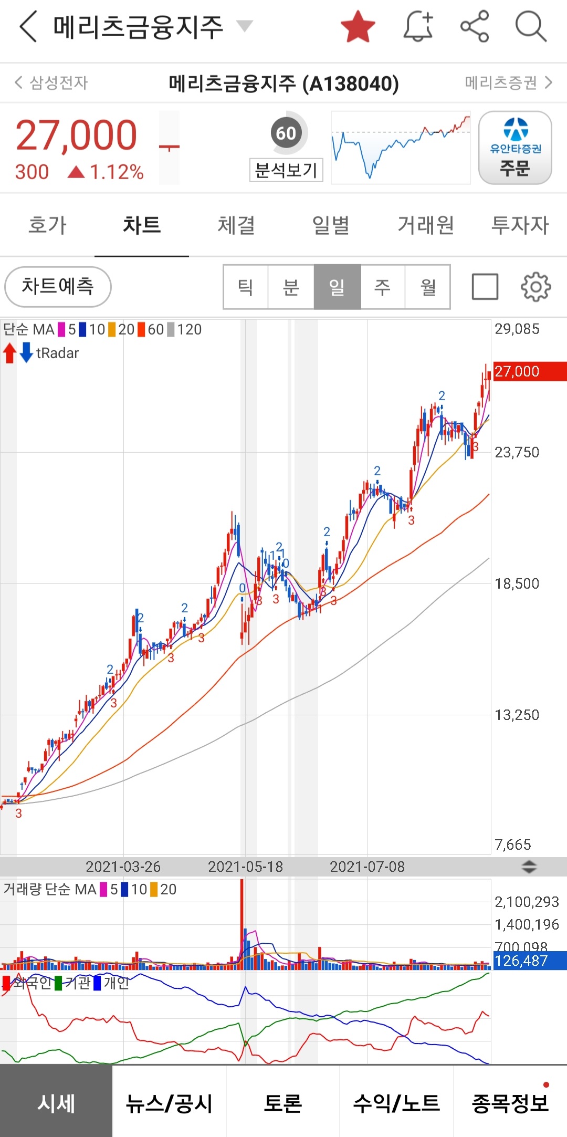The width and height of the screenshot is (567, 1137).
Task: Tap the share icon
Action: click(x=475, y=26)
